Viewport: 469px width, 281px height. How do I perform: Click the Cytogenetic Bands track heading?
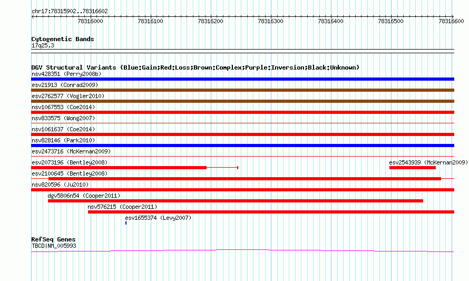point(63,39)
